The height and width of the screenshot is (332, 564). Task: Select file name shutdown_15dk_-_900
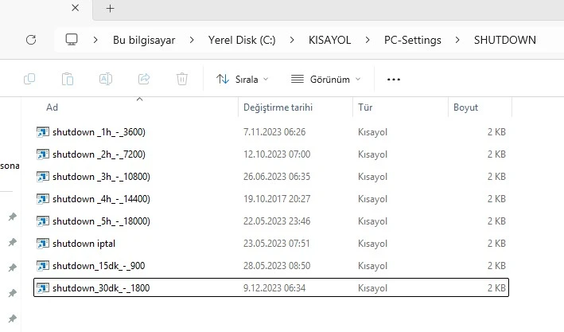tap(99, 266)
